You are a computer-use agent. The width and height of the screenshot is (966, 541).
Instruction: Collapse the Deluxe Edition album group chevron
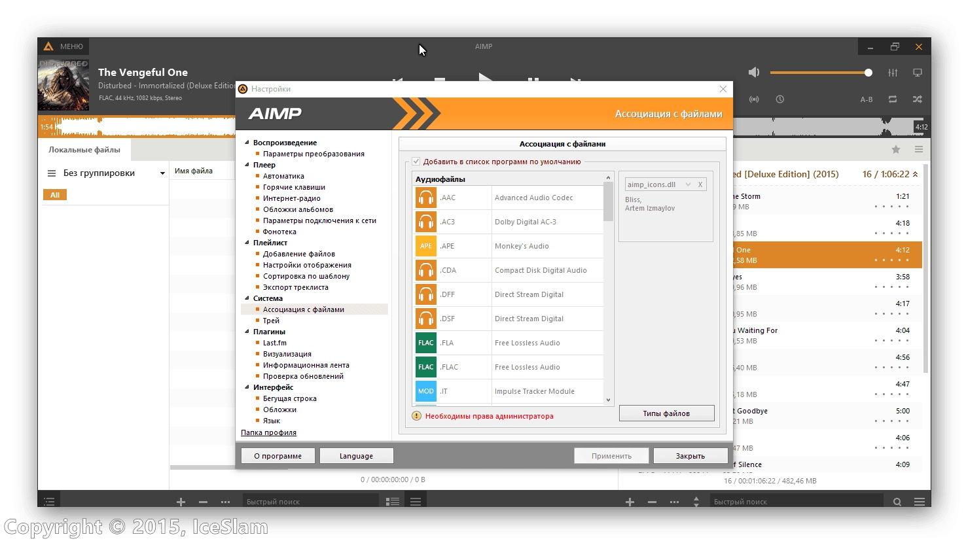[x=915, y=174]
